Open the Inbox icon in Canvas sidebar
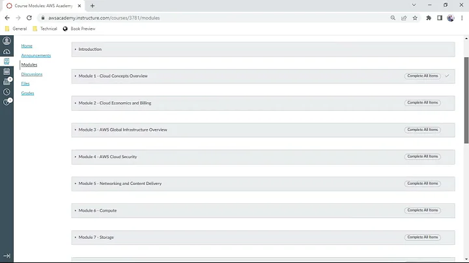469x263 pixels. (7, 81)
